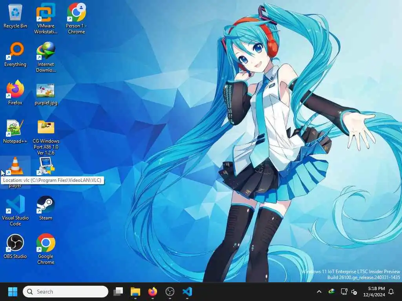Screen dimensions: 402x301
Task: Select the VMware Workstation shortcut
Action: pos(46,18)
